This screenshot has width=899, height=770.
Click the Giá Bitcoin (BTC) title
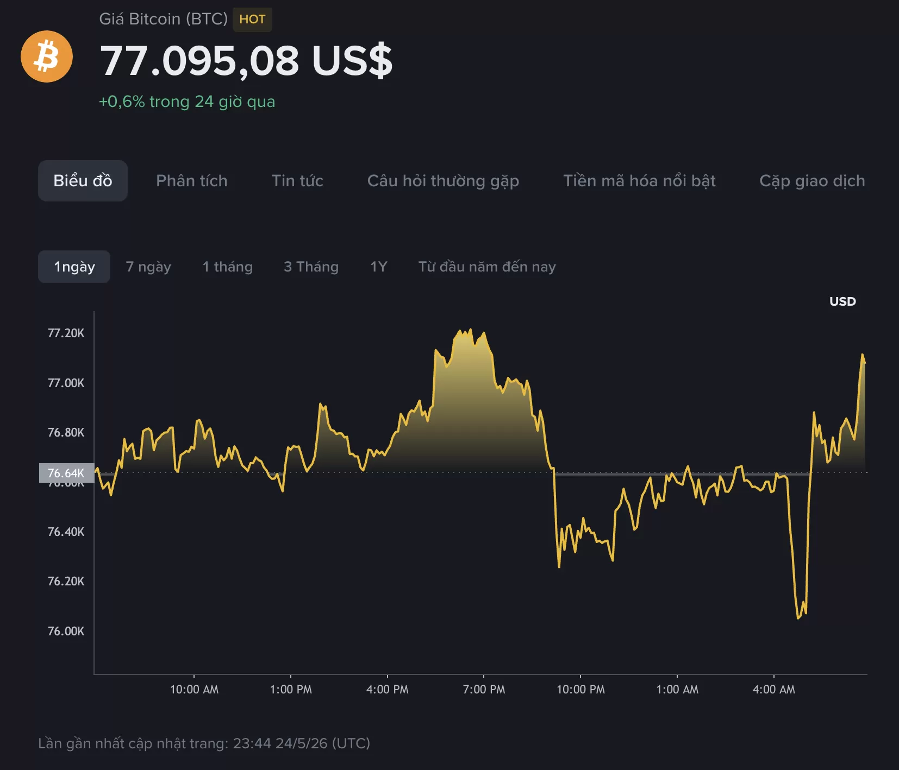click(163, 19)
